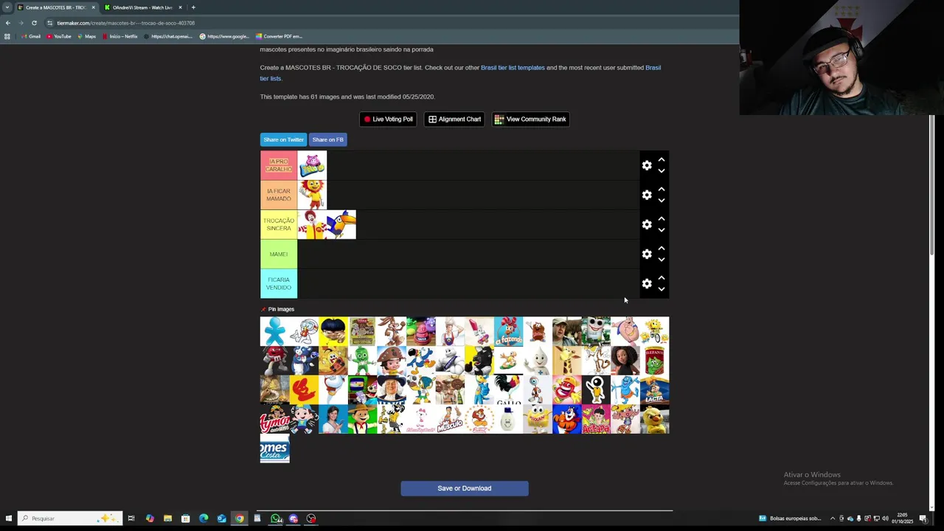Move IA PRO CARALHO tier up

coord(662,159)
